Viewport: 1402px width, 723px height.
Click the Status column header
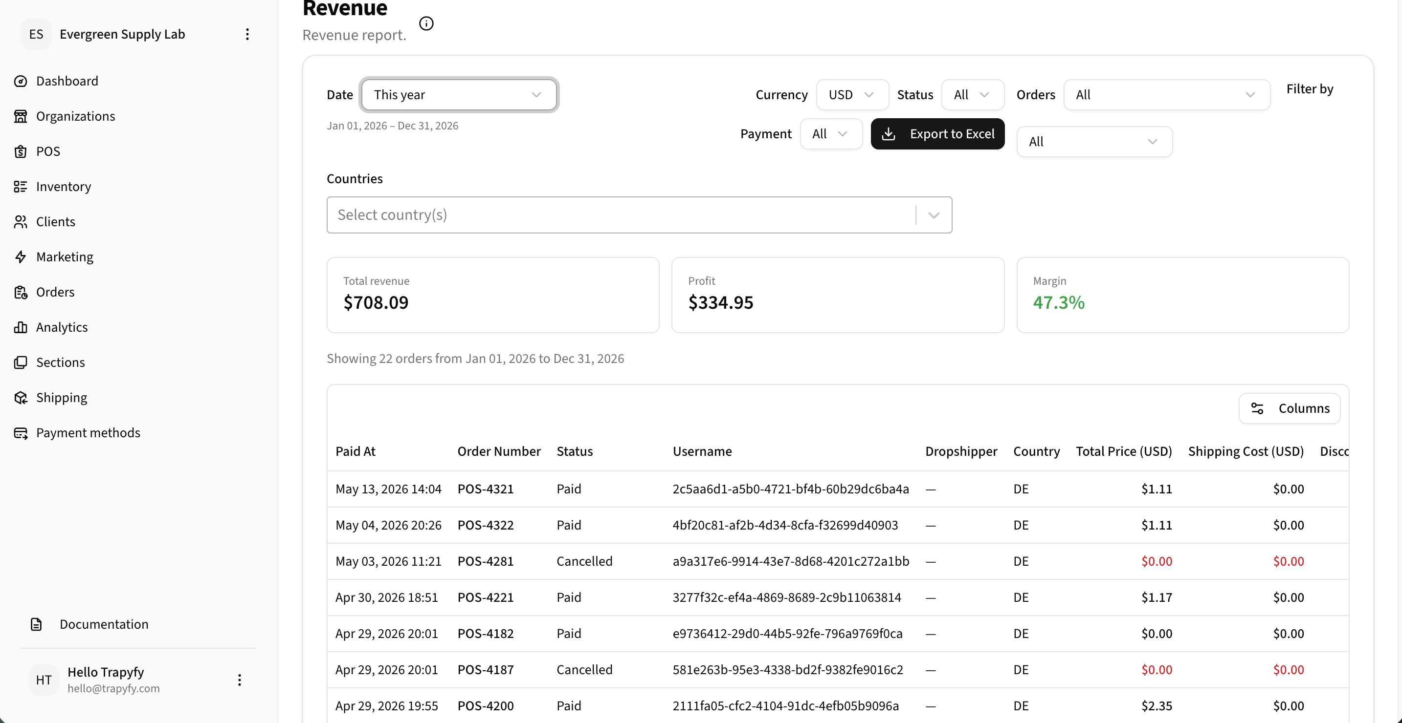point(575,452)
